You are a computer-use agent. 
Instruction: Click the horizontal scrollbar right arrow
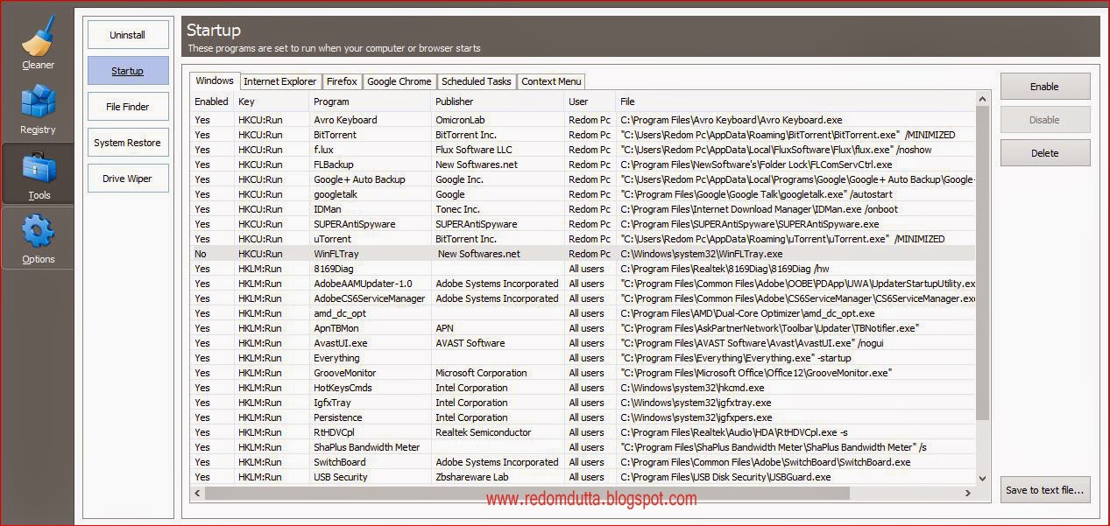click(x=969, y=493)
